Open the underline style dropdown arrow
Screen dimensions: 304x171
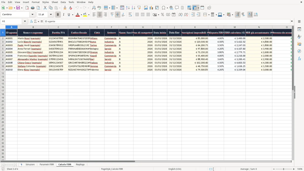point(72,15)
